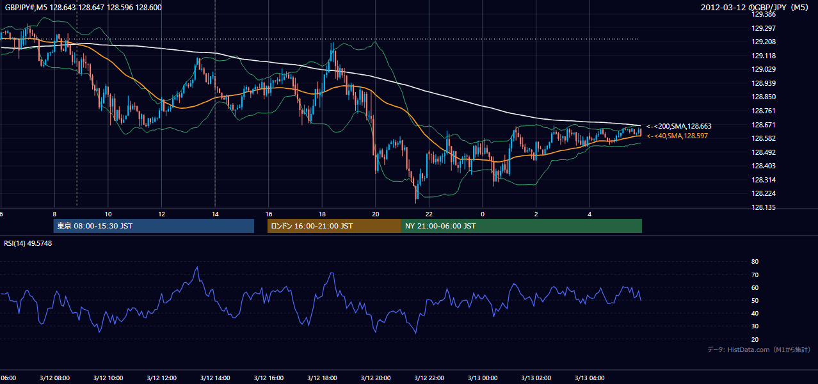Click the 3/12 08:00 time axis label

point(54,378)
